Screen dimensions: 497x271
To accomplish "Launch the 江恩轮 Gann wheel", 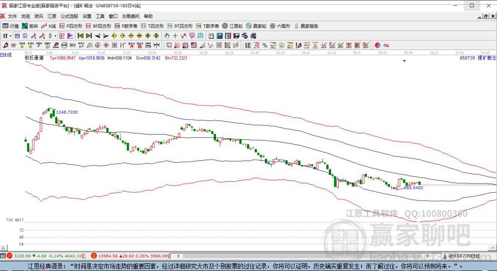I will point(232,26).
